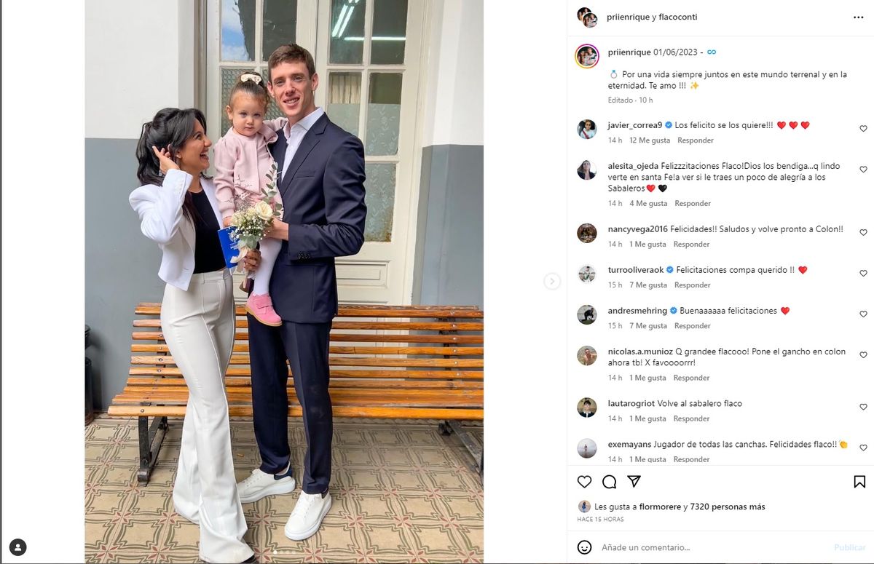
Task: Click the comment input field
Action: pos(714,547)
